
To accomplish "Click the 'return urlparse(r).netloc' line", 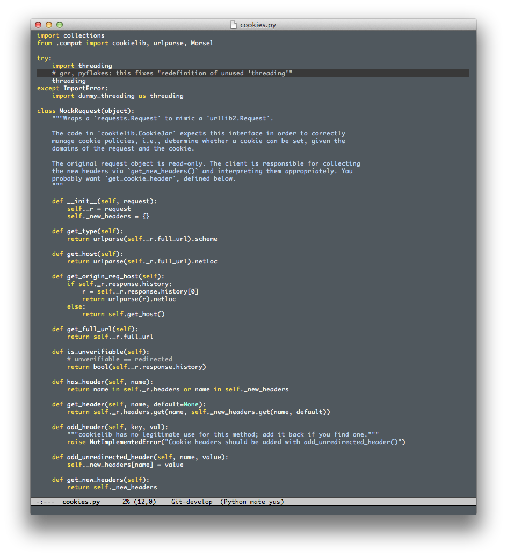I will tap(129, 299).
